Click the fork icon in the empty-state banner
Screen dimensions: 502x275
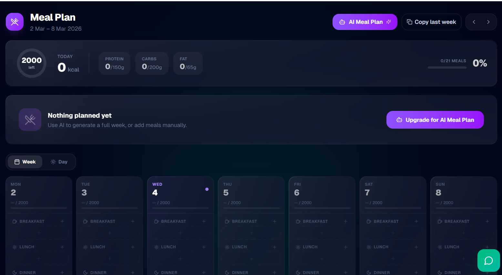30,120
